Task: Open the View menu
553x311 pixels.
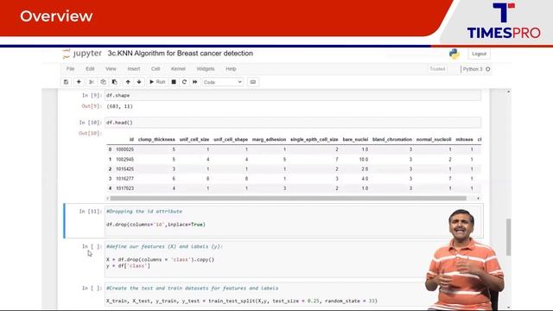Action: 111,69
